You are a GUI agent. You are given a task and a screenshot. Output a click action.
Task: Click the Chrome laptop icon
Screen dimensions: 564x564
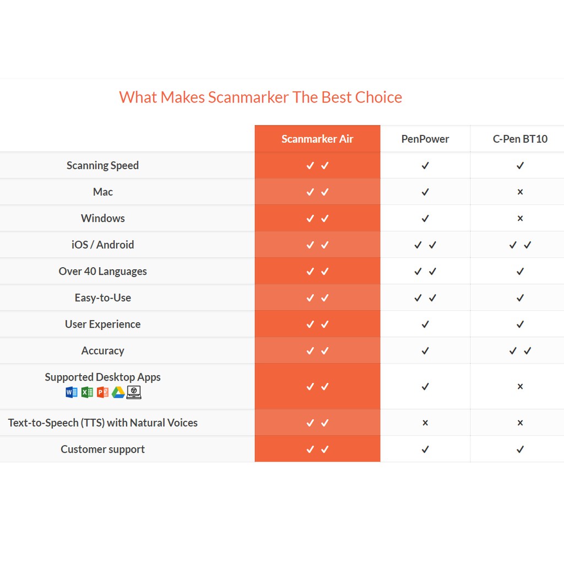click(x=134, y=392)
